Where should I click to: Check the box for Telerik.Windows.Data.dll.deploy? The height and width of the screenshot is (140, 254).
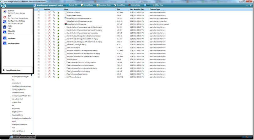[x=38, y=74]
